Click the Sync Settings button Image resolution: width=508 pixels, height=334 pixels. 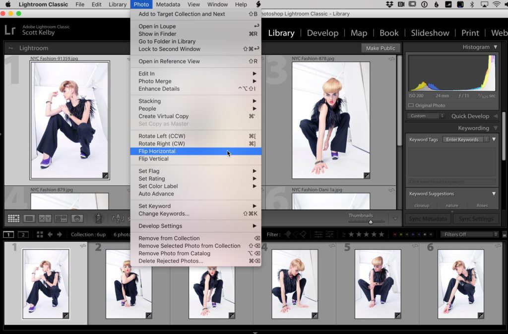click(x=476, y=219)
